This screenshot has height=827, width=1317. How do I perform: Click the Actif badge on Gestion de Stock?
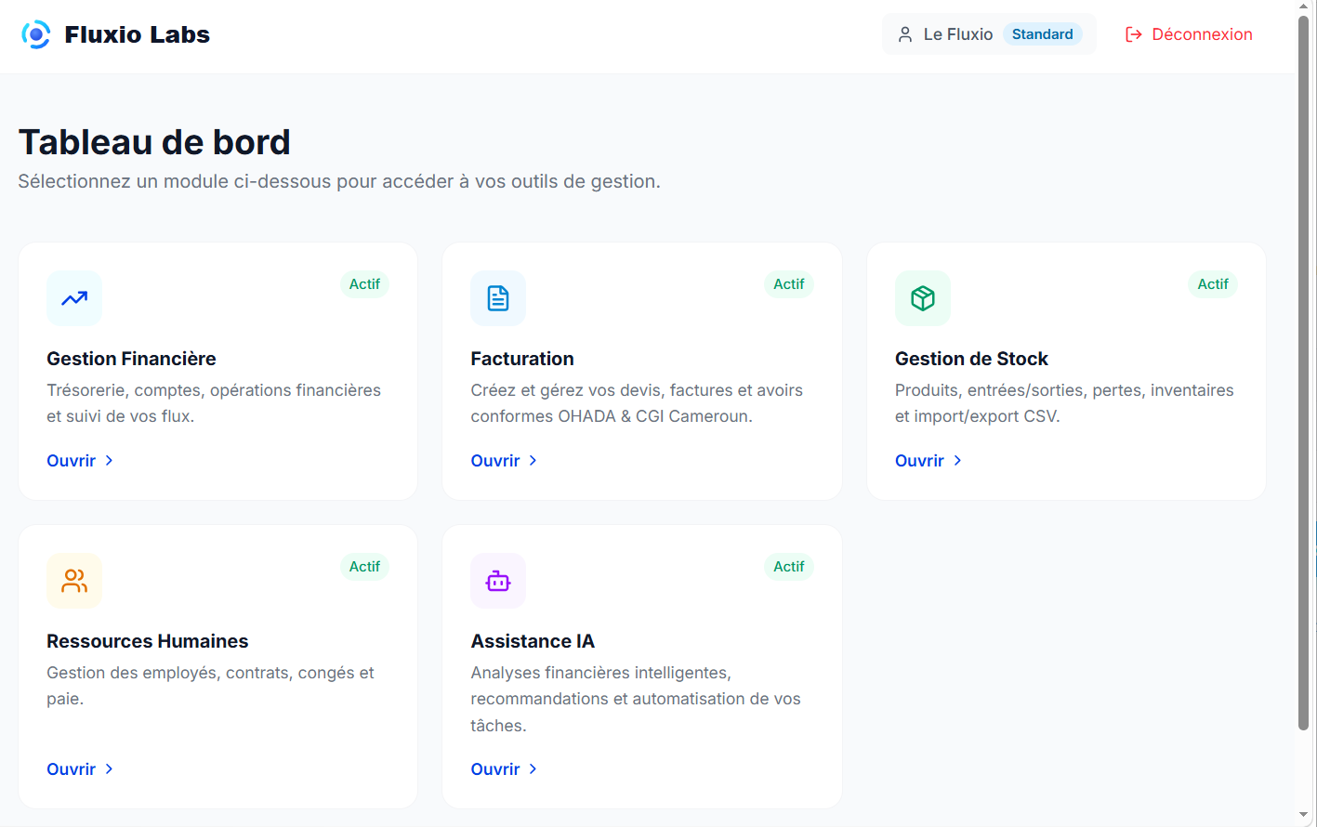click(x=1213, y=284)
